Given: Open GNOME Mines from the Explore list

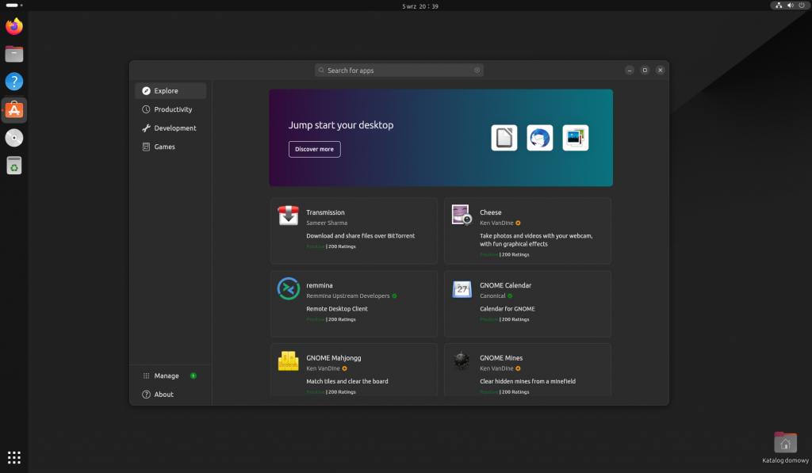Looking at the screenshot, I should [527, 368].
